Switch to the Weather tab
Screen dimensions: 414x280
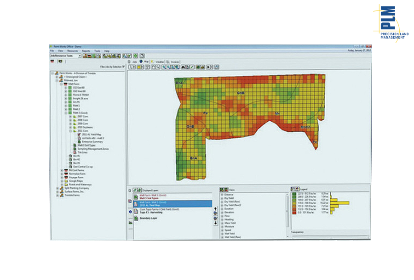coord(158,62)
